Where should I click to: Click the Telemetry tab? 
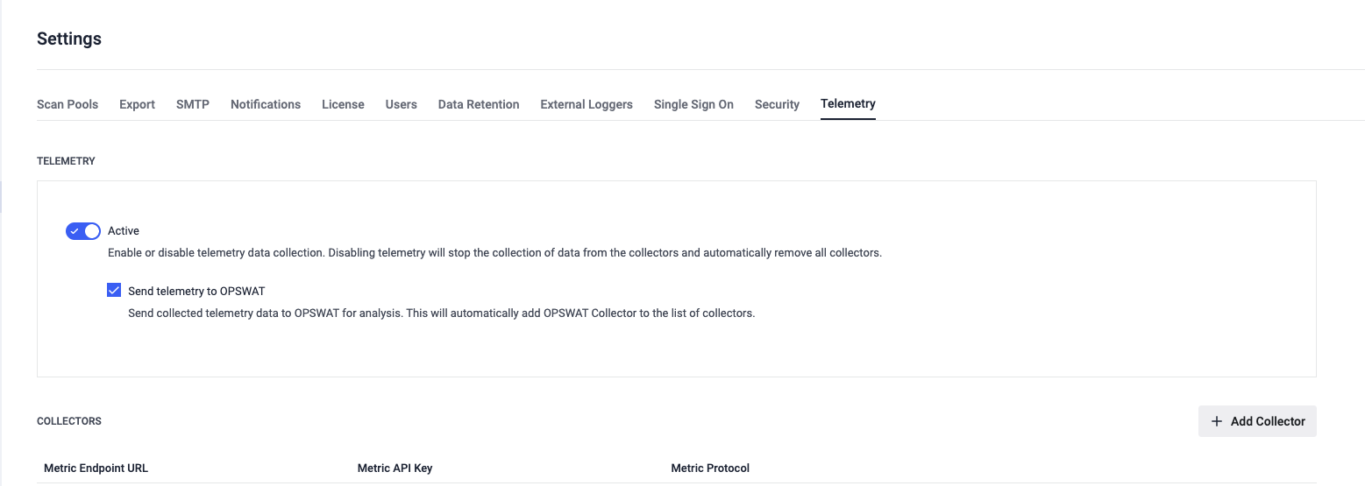tap(848, 103)
